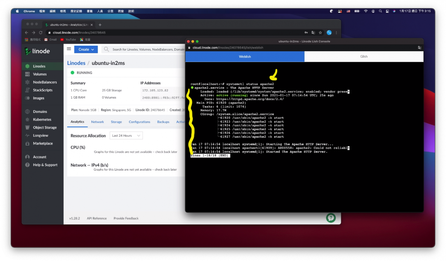Open Object Storage in the sidebar
This screenshot has width=446, height=261.
point(42,128)
